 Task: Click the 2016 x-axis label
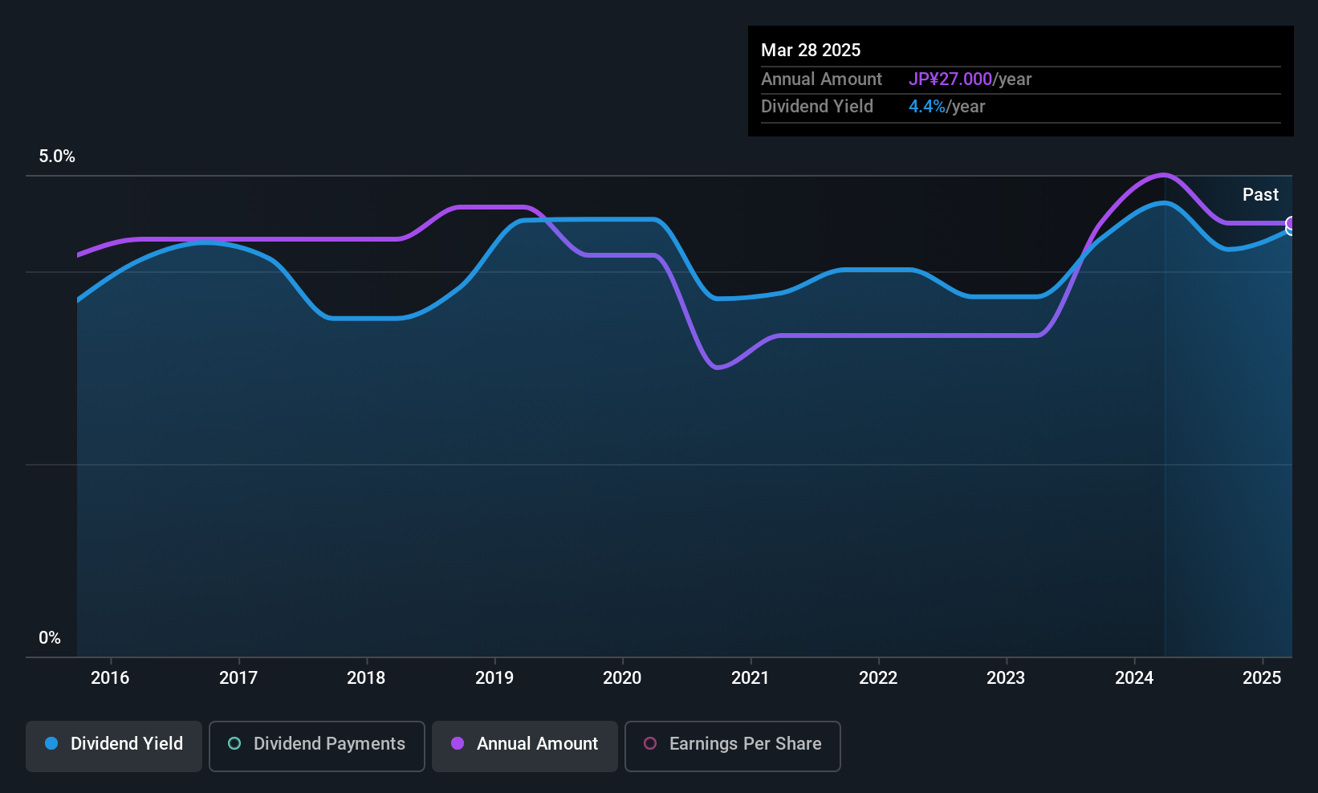click(110, 677)
